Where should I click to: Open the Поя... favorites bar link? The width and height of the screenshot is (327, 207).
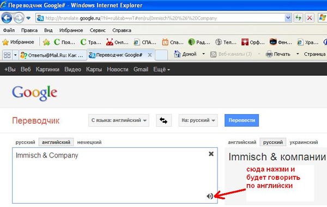[x=64, y=42]
